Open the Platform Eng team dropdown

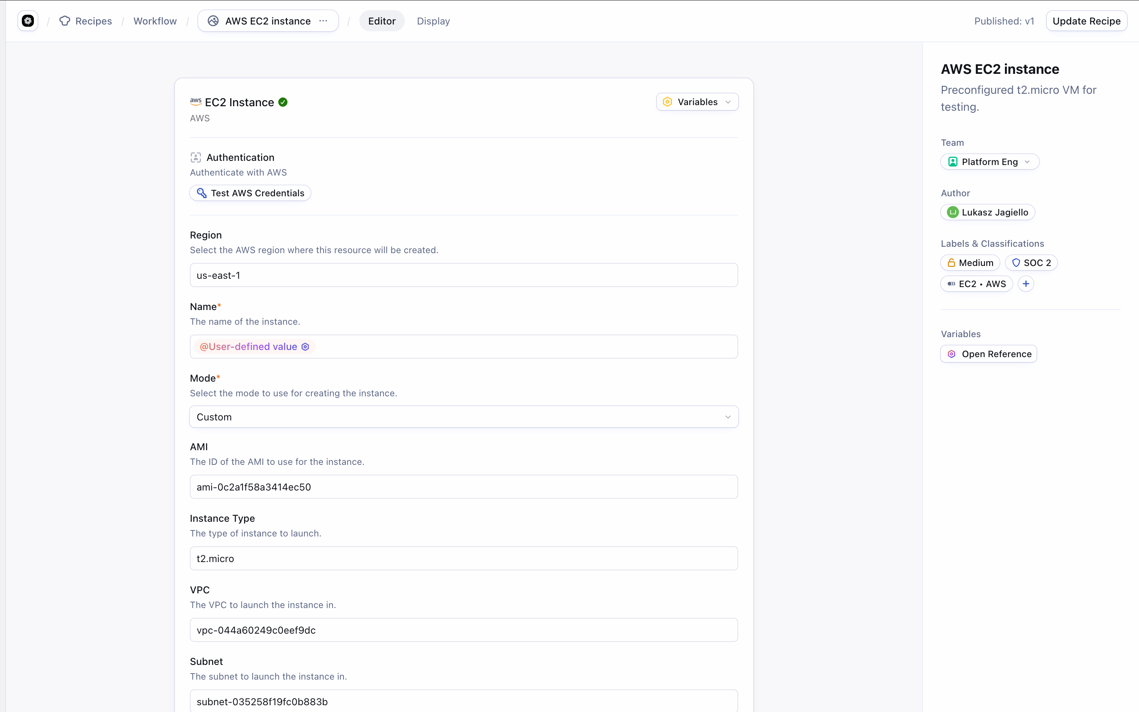click(989, 162)
